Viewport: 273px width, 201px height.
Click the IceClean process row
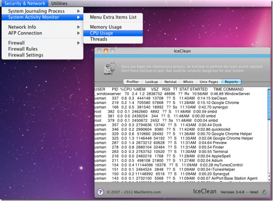coord(181,98)
